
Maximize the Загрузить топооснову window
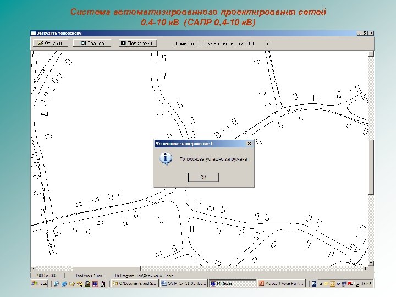tap(365, 33)
